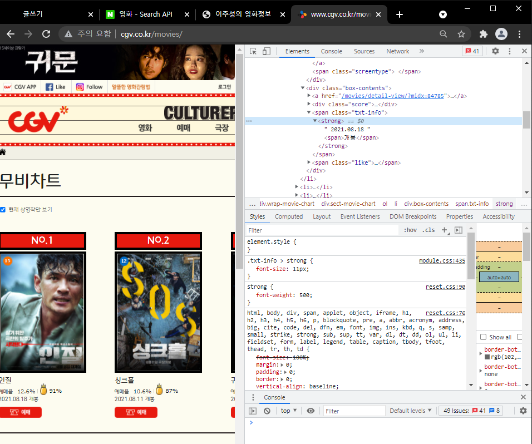Screen dimensions: 532x444
Task: Toggle the 현재 상영작만 보기 checkbox
Action: 3,210
